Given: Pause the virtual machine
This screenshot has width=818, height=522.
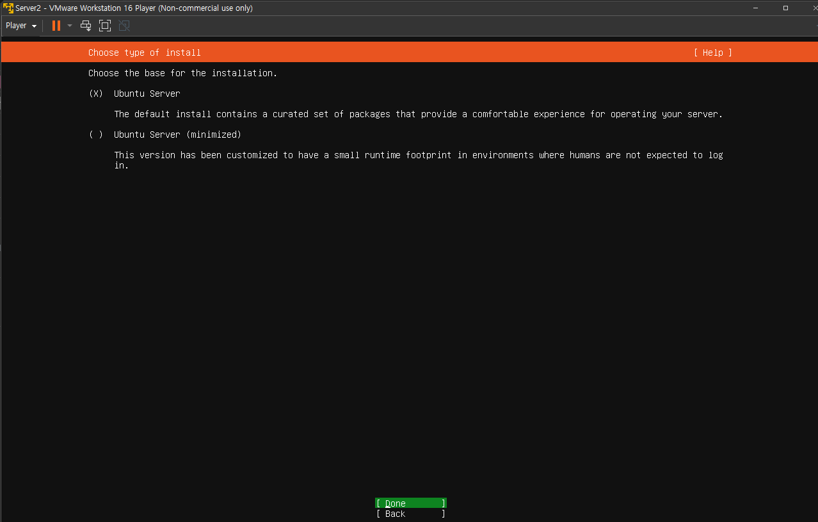Looking at the screenshot, I should pos(56,26).
